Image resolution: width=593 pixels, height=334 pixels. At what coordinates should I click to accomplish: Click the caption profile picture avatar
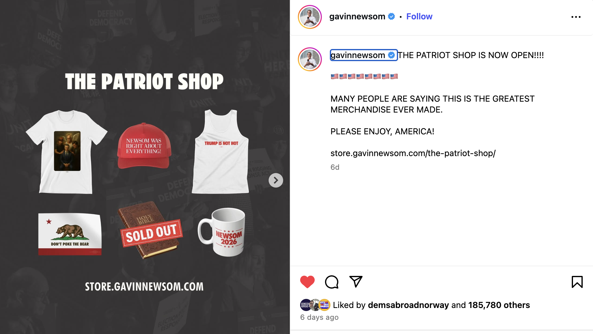[310, 59]
